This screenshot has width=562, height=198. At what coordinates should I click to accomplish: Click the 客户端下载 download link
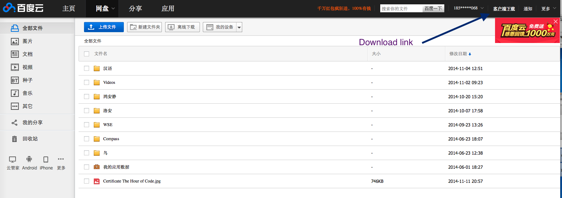coord(504,9)
